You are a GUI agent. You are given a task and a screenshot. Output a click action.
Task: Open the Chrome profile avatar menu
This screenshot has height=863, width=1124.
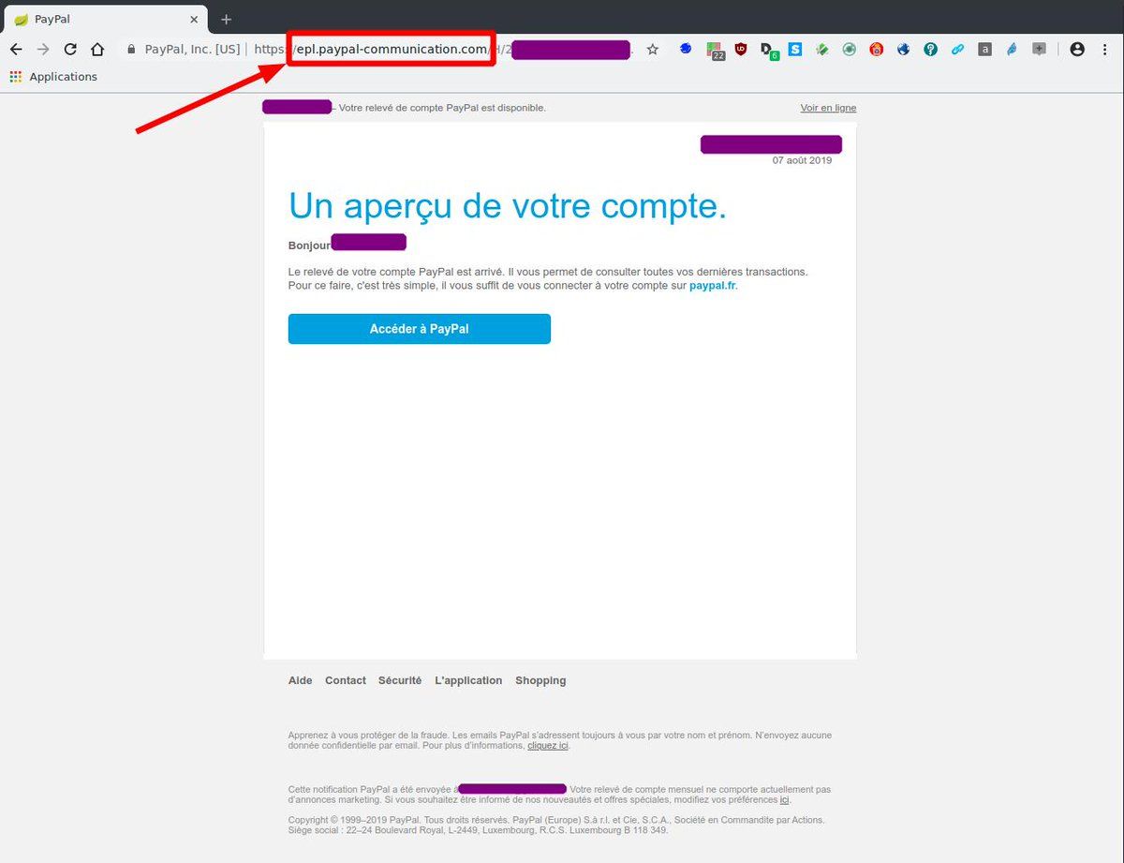point(1077,49)
